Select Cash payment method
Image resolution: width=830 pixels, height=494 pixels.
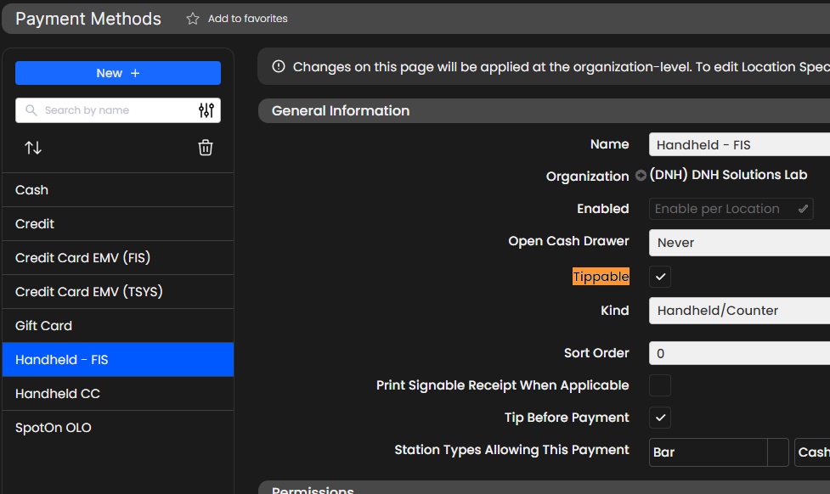point(118,190)
